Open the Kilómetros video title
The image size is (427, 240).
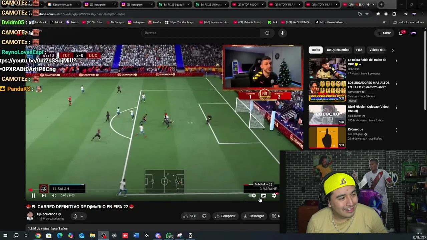pos(355,129)
